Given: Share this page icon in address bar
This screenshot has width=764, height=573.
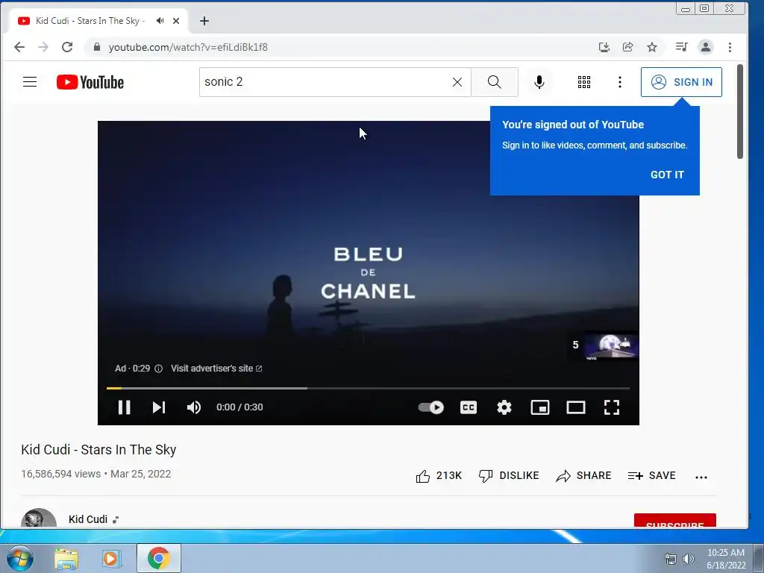Looking at the screenshot, I should (x=628, y=47).
